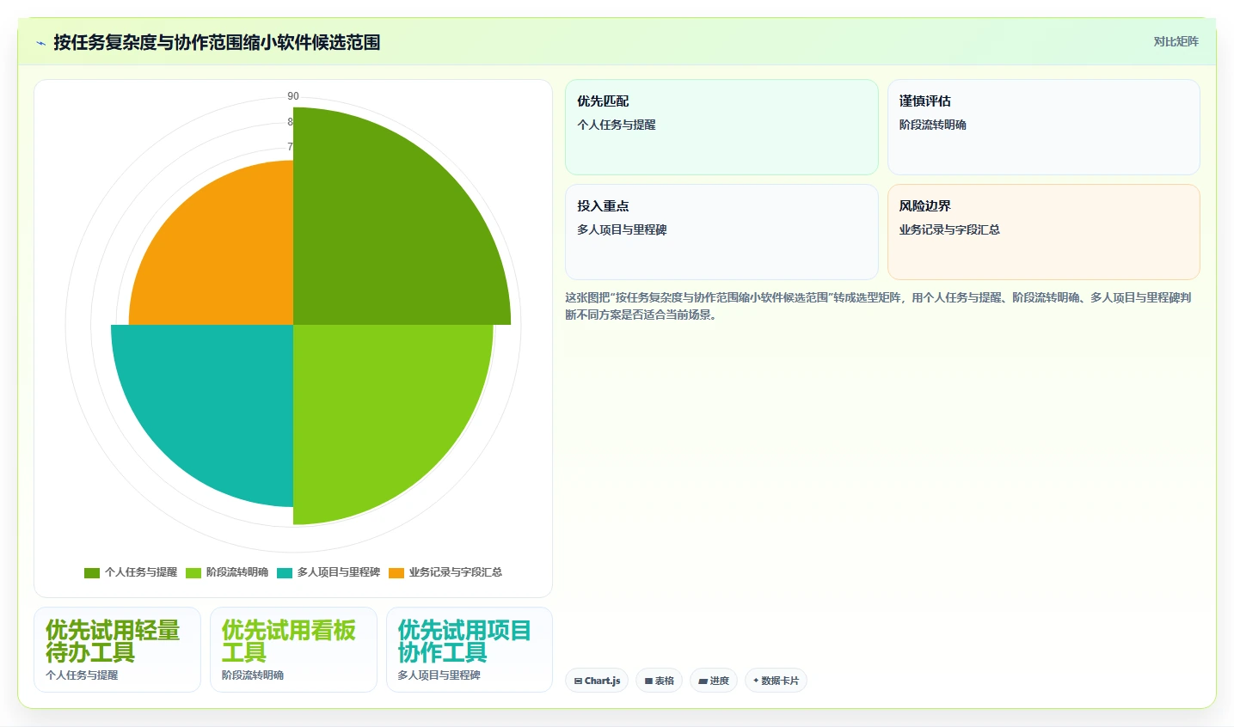Image resolution: width=1234 pixels, height=727 pixels.
Task: Click the teal legend color box
Action: coord(285,573)
